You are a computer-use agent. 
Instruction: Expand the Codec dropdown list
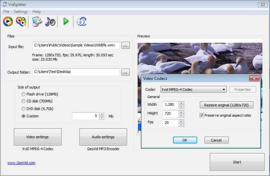click(224, 89)
